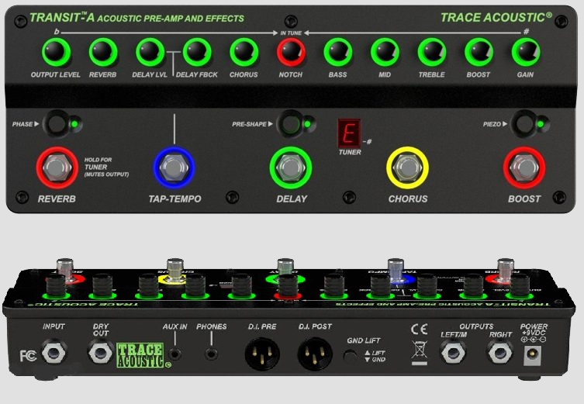Adjust the Reverb knob
This screenshot has width=584, height=404.
coord(102,53)
